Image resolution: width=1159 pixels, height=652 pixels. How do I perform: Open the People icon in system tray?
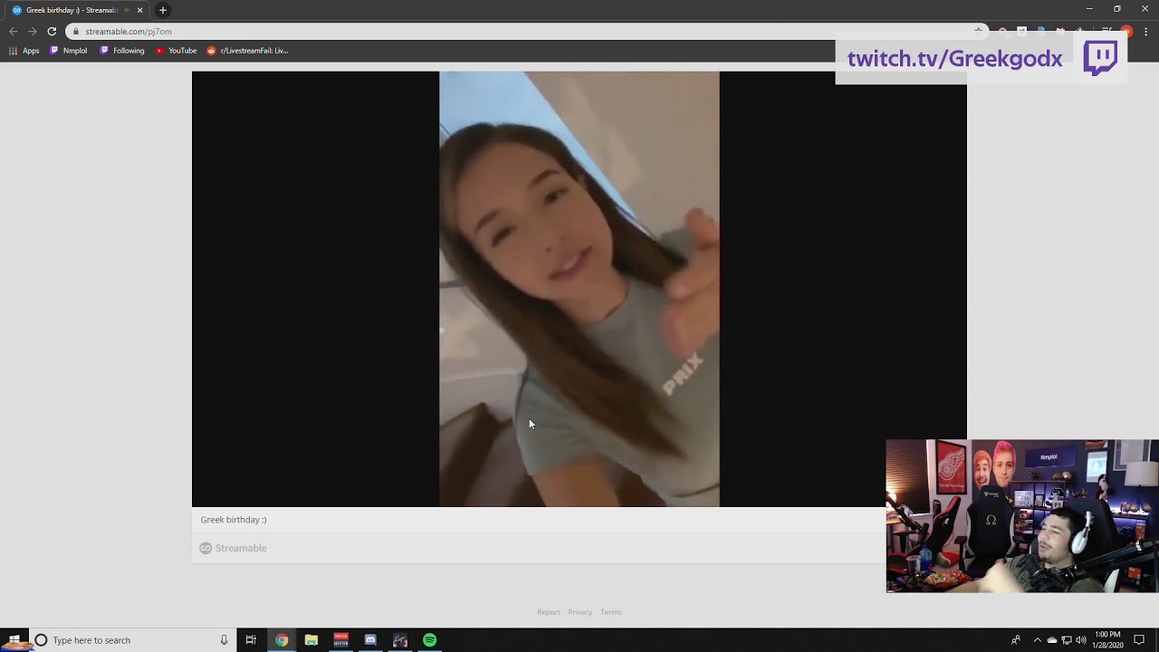(x=1016, y=640)
